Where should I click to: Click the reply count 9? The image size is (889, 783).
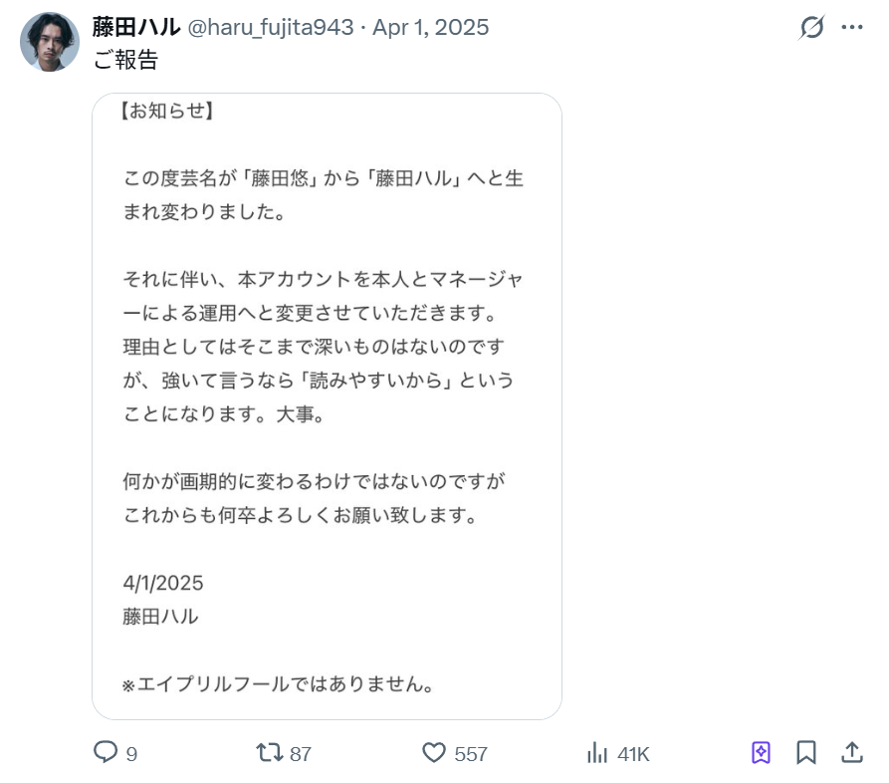click(x=131, y=754)
